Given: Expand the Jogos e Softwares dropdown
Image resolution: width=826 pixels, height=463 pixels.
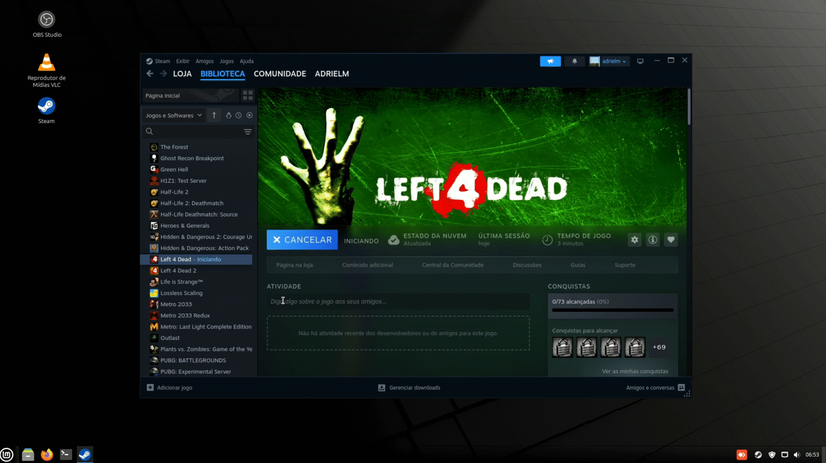Looking at the screenshot, I should coord(174,115).
